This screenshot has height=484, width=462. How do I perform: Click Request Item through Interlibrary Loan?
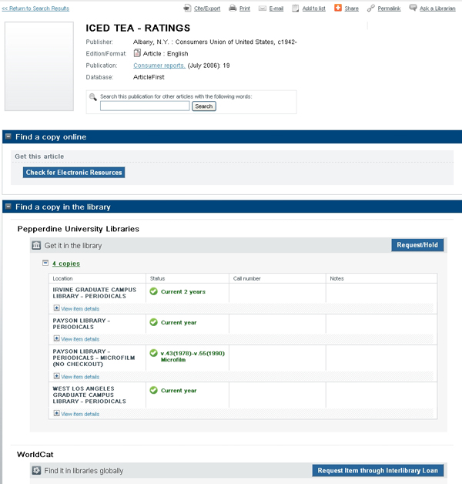tap(378, 471)
